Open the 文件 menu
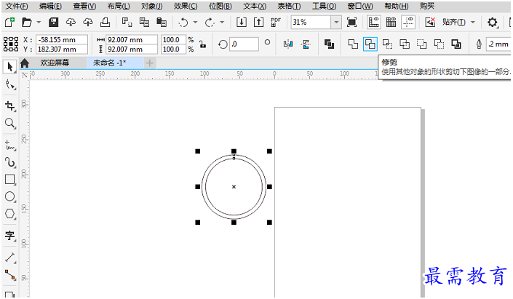 click(17, 7)
